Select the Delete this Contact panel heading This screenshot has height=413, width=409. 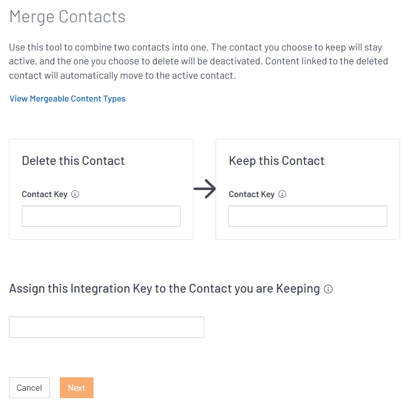73,160
